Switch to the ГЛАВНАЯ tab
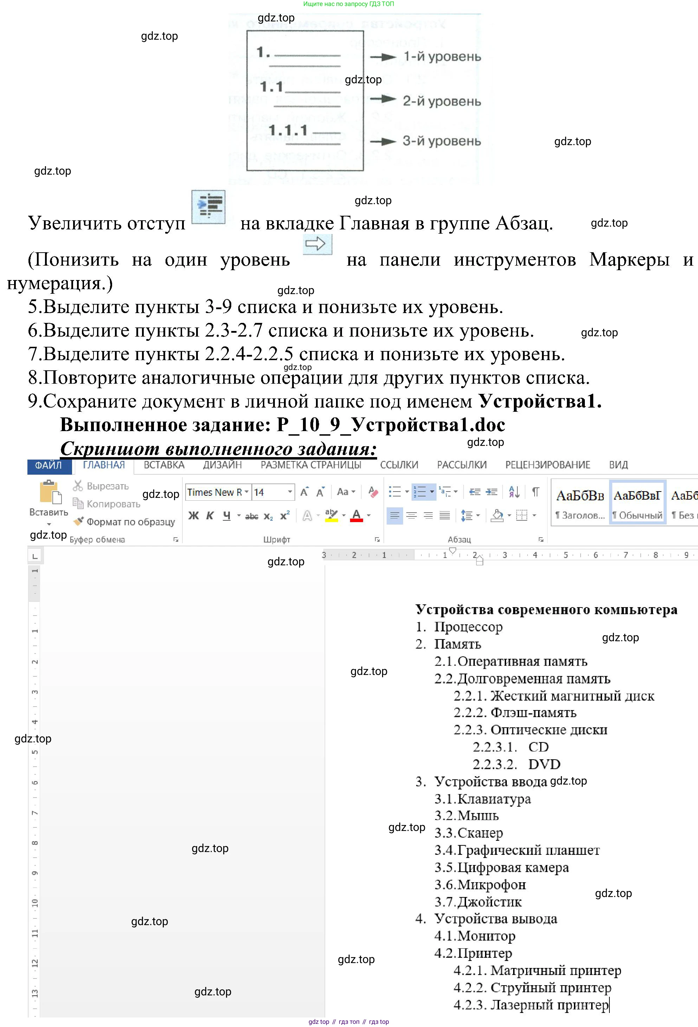698x1027 pixels. pos(104,465)
